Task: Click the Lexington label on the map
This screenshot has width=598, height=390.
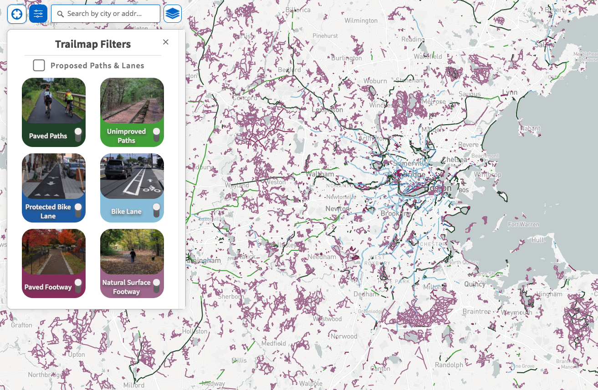Action: click(x=327, y=110)
